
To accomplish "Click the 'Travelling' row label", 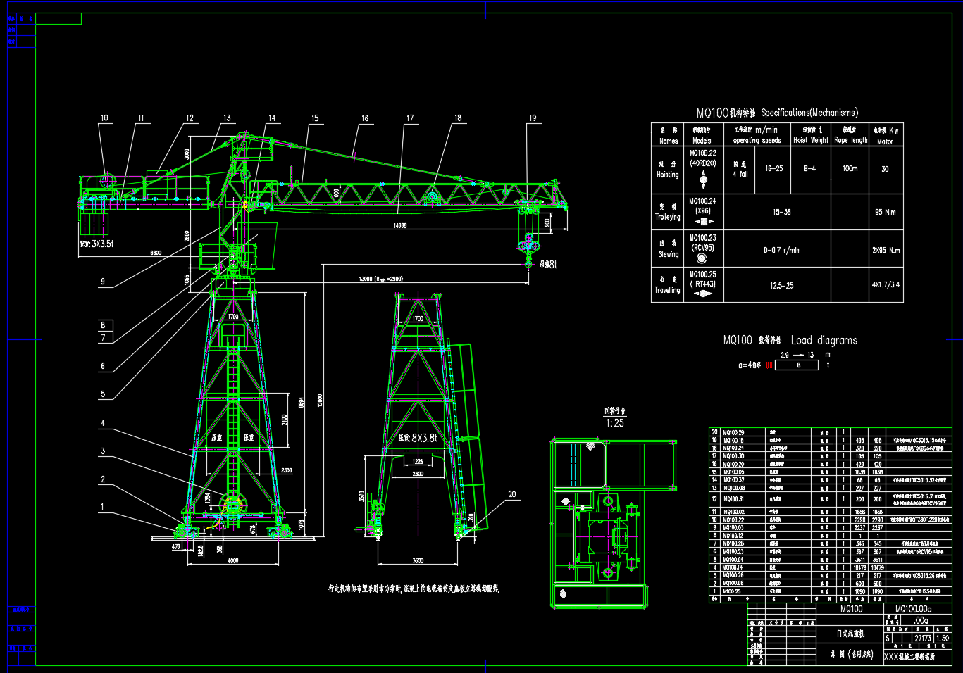I will [668, 290].
